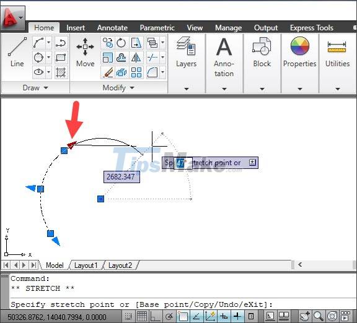Toggle Dynamic Input in status bar
357x323 pixels.
tap(224, 316)
